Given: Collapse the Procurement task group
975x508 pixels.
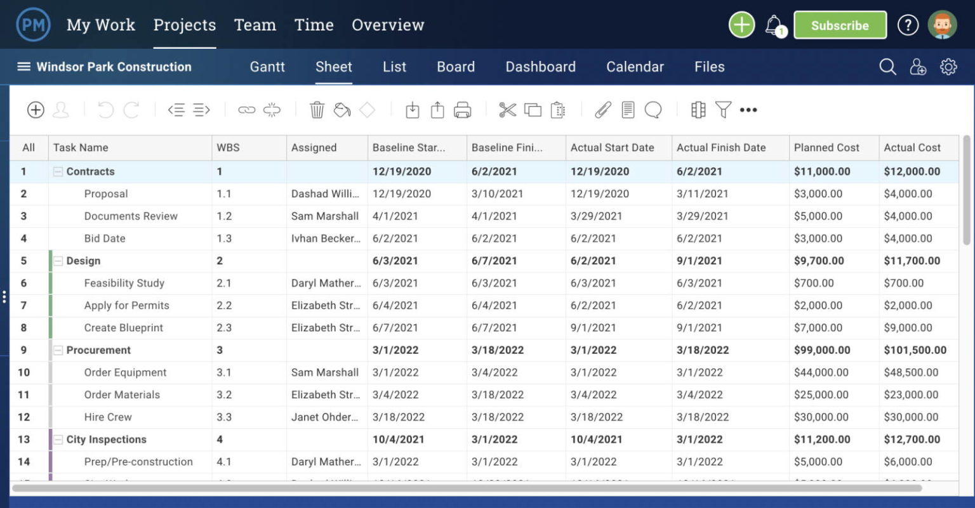Looking at the screenshot, I should click(x=58, y=349).
